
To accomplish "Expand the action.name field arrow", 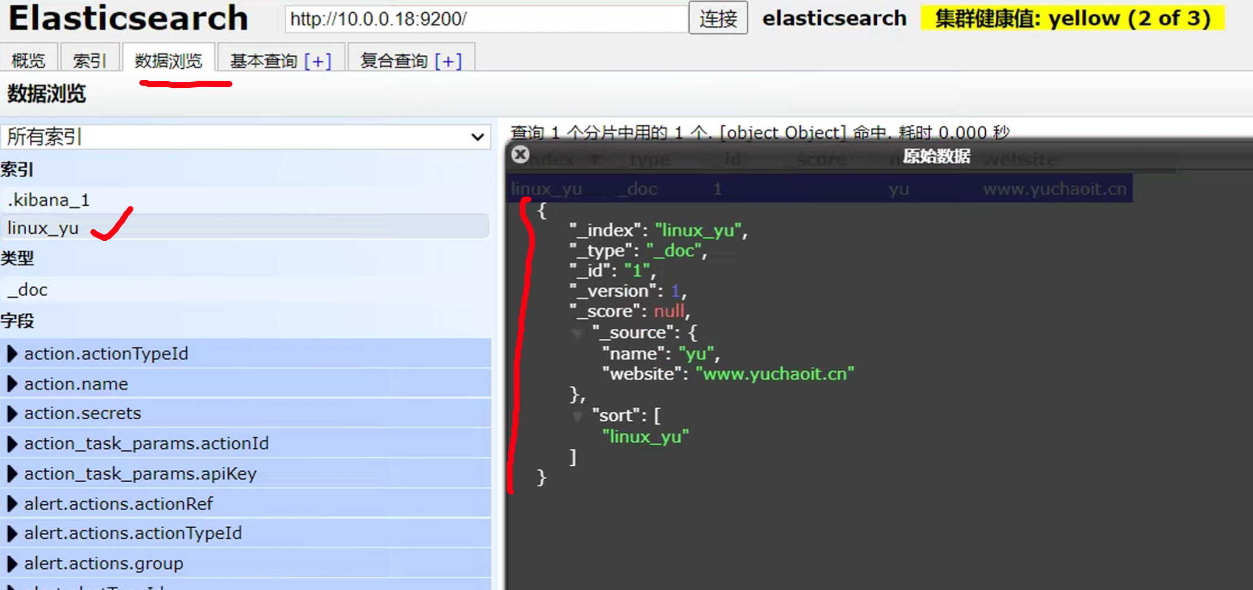I will point(12,384).
